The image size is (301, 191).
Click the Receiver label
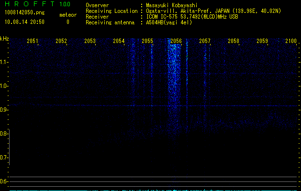point(97,17)
